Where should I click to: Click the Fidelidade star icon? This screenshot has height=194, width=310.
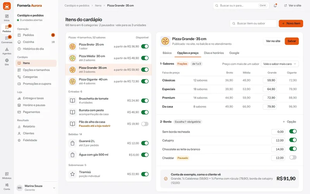coord(19,140)
